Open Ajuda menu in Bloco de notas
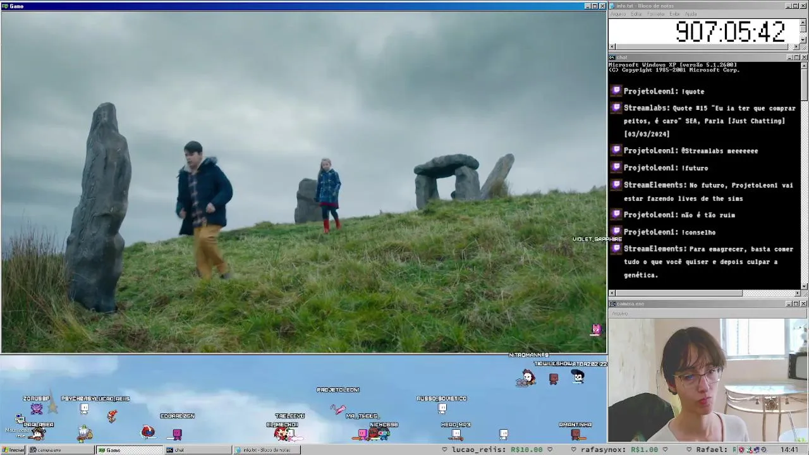 pyautogui.click(x=691, y=14)
